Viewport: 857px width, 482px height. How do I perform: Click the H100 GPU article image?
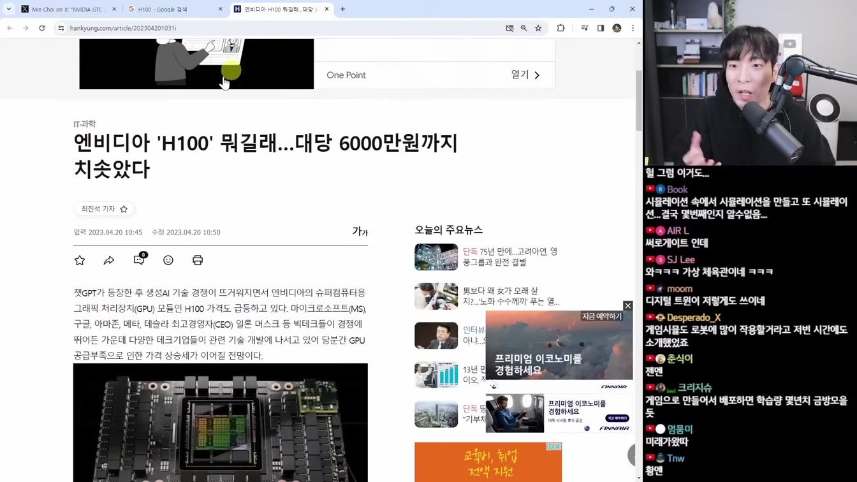(x=221, y=423)
